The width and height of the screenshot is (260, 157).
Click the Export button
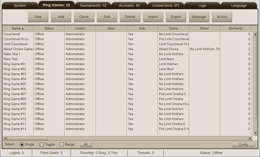[x=176, y=17]
